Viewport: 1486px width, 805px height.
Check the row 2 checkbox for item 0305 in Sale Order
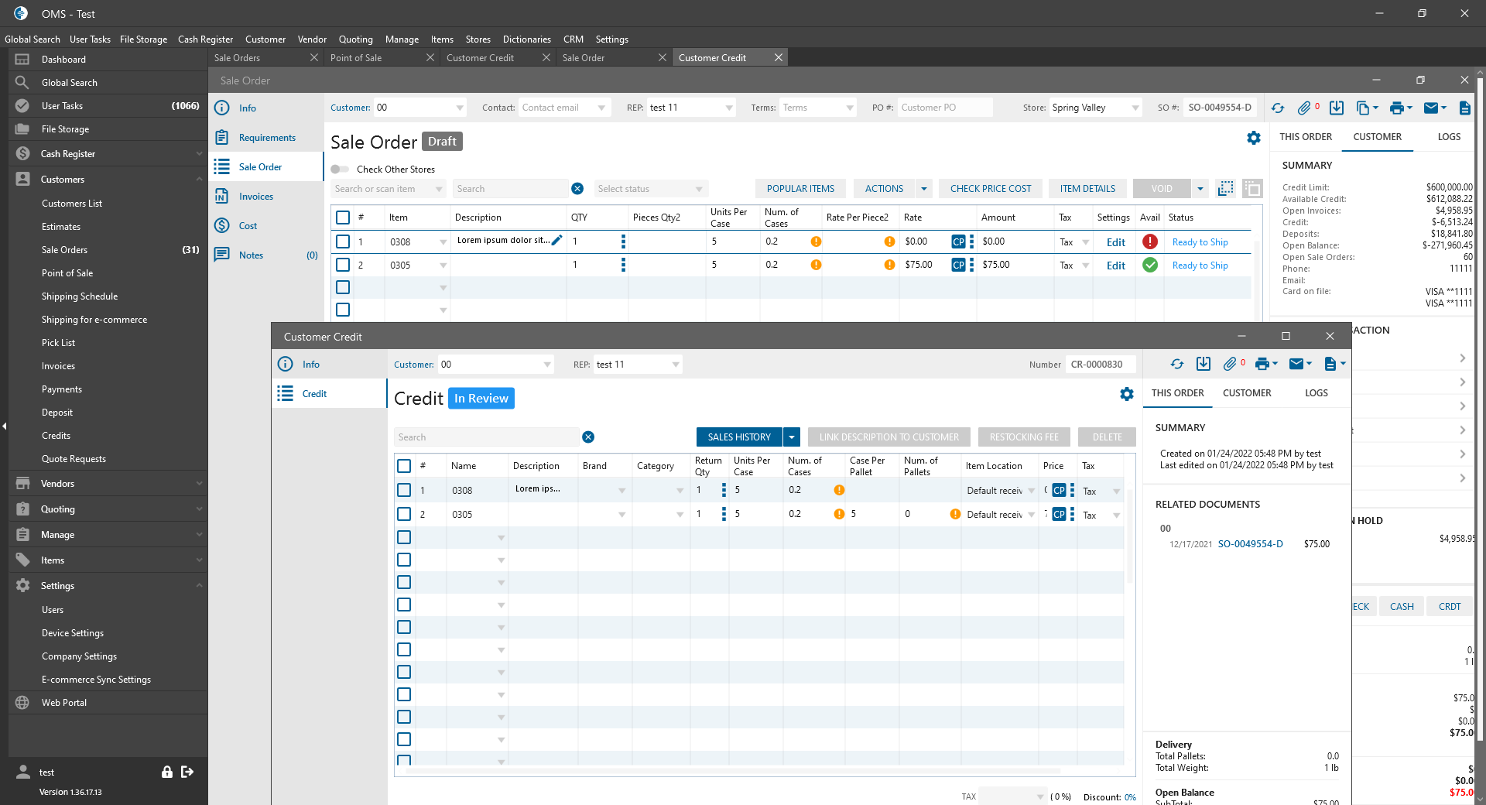(343, 265)
